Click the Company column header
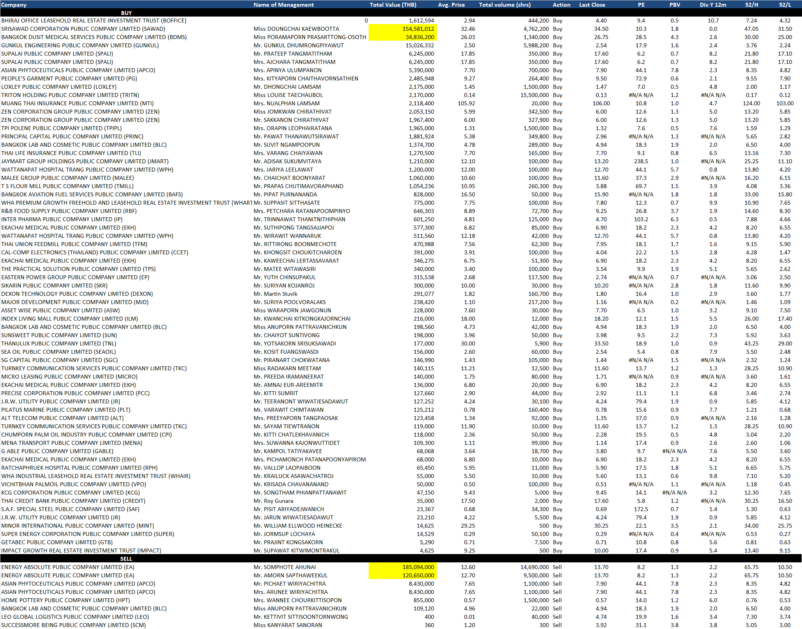The image size is (802, 629). tap(14, 5)
